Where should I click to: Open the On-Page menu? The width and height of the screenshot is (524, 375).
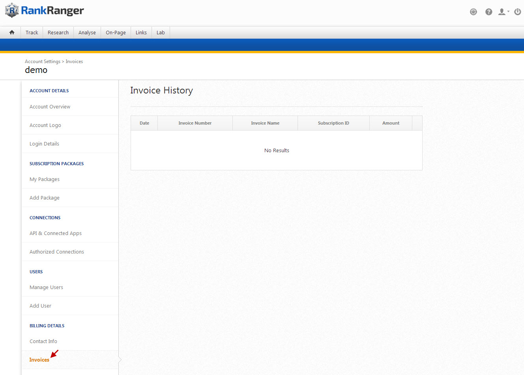pyautogui.click(x=116, y=32)
